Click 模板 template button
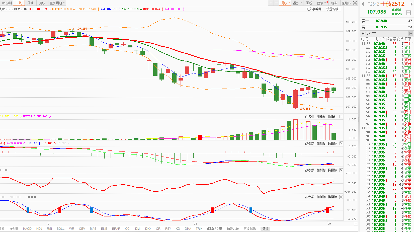 (x=265, y=229)
